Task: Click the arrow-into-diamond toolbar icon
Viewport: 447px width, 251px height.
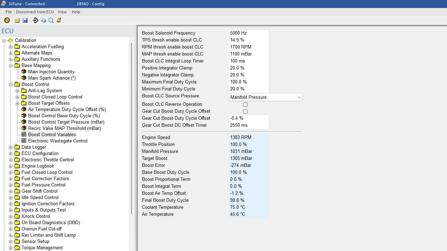Action: coord(35,20)
